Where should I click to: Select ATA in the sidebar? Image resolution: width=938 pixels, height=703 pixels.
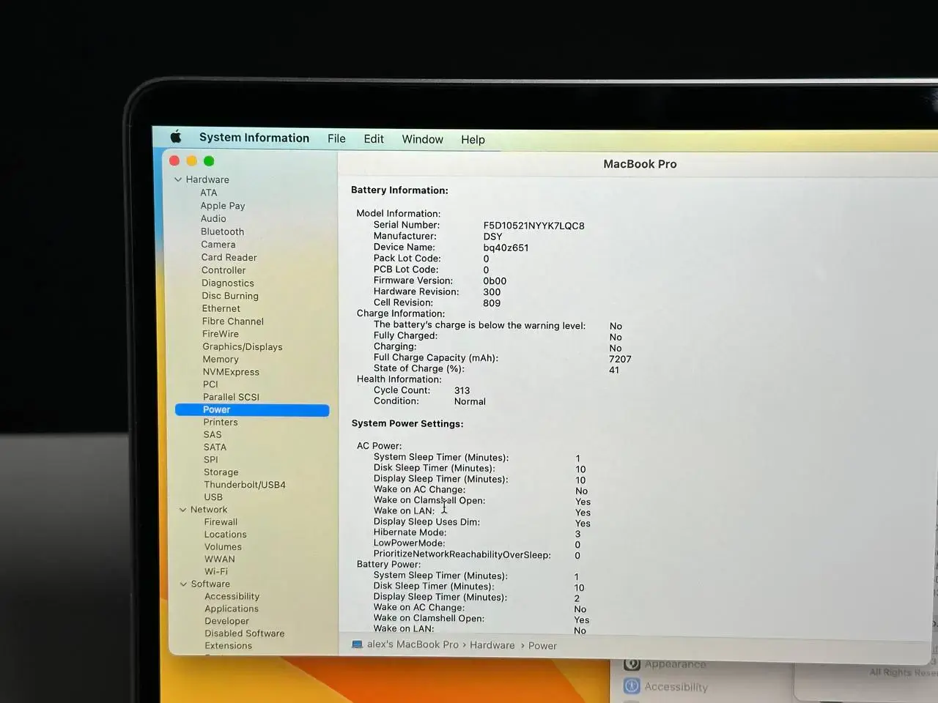(209, 193)
